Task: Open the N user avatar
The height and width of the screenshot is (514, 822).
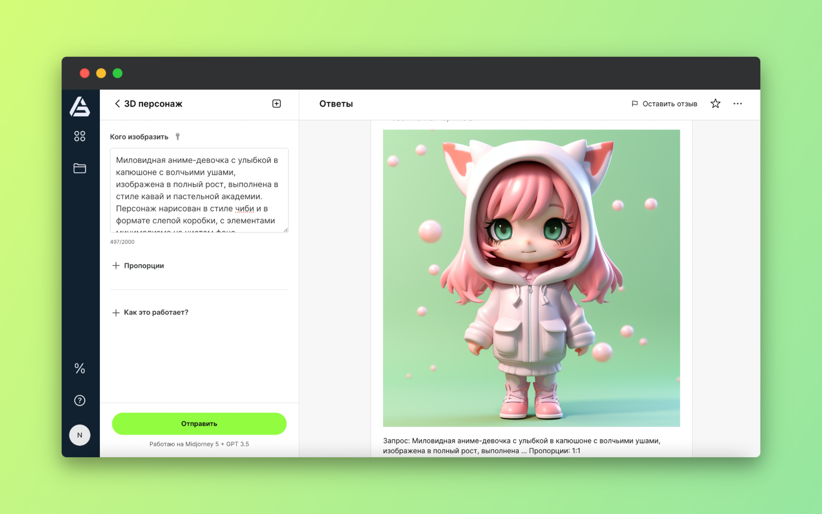Action: tap(80, 435)
